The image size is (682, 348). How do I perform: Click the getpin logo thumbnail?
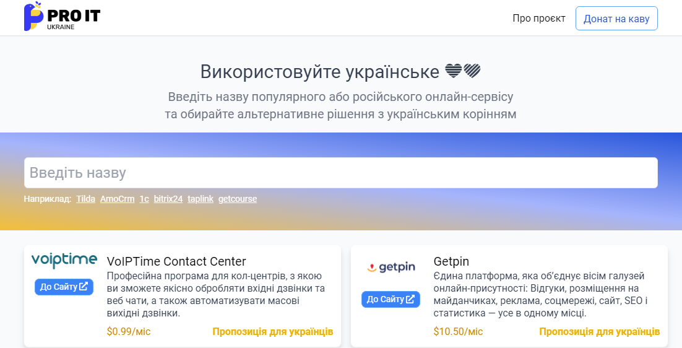coord(391,267)
